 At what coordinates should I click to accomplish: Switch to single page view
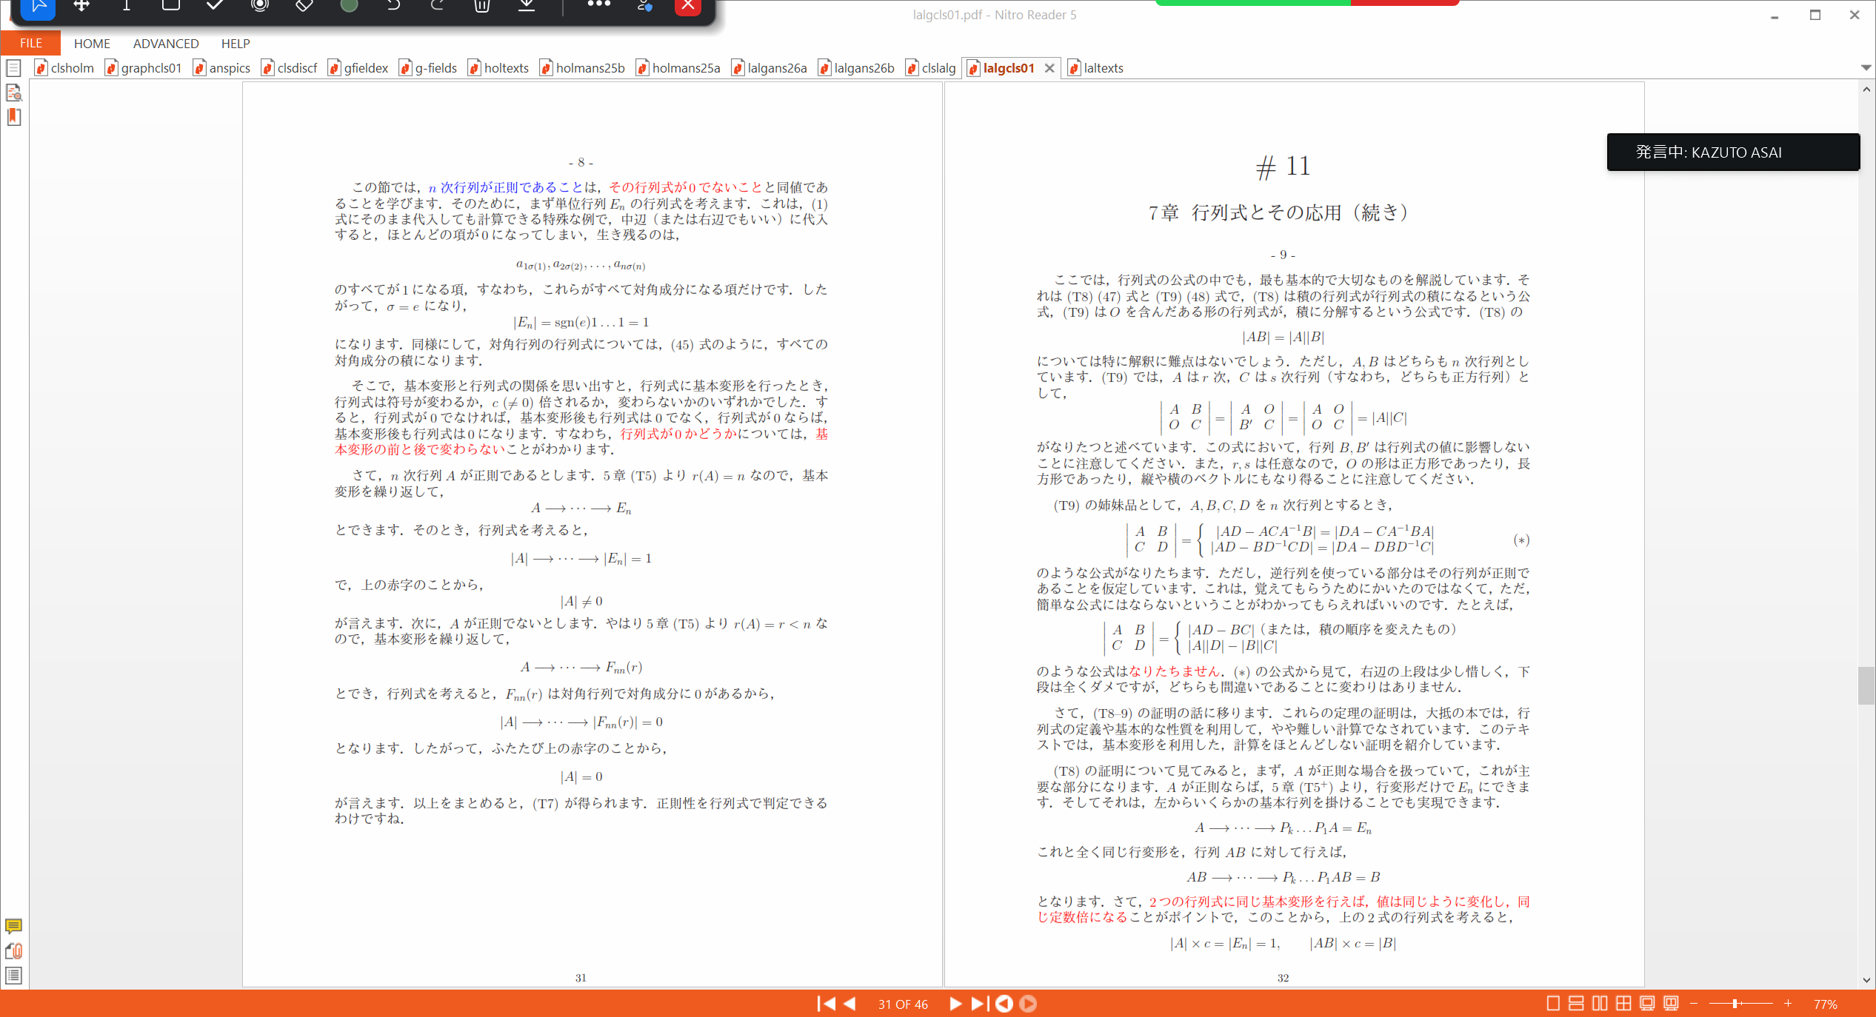coord(1553,1004)
